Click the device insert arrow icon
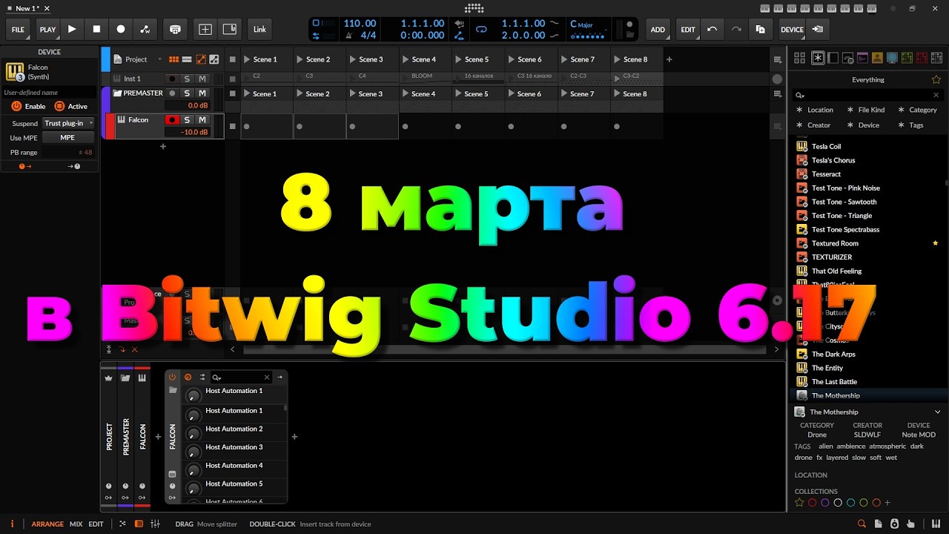 point(817,29)
